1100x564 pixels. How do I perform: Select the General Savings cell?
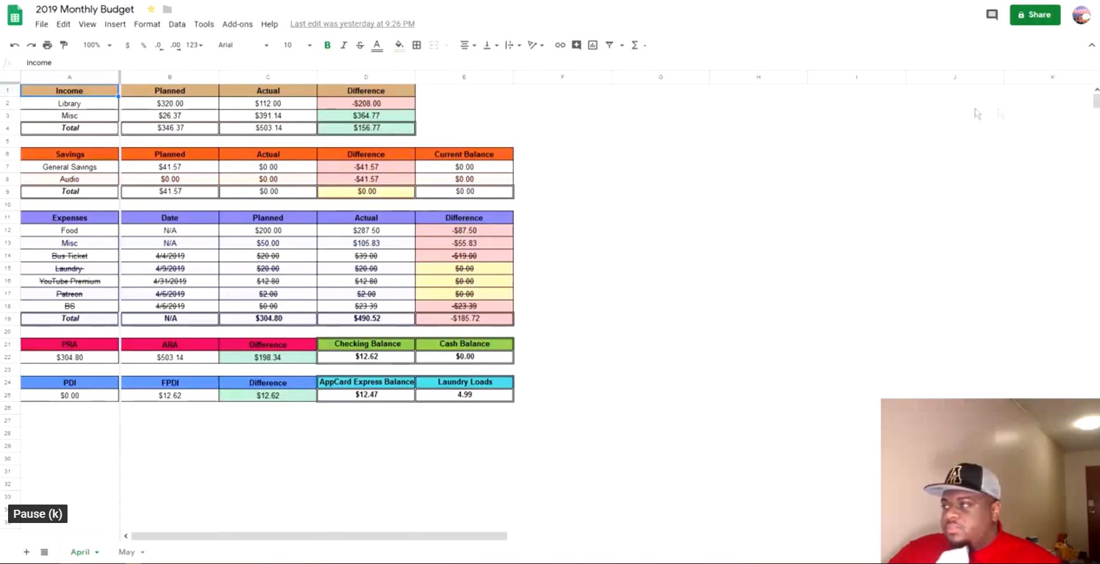pos(70,167)
